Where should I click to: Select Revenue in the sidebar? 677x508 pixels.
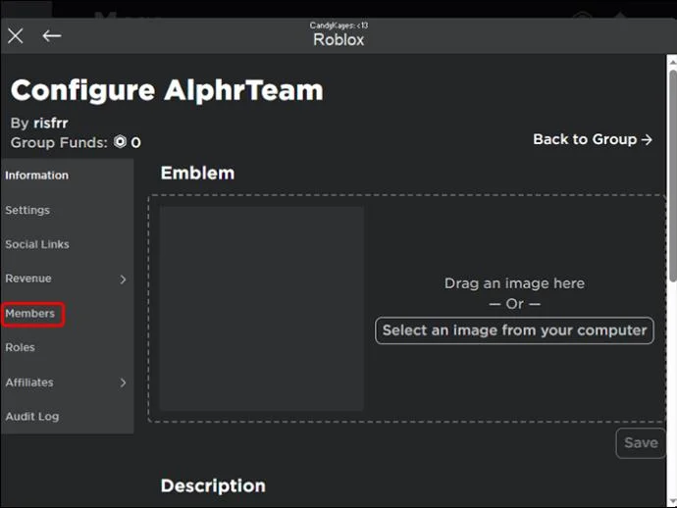[28, 279]
